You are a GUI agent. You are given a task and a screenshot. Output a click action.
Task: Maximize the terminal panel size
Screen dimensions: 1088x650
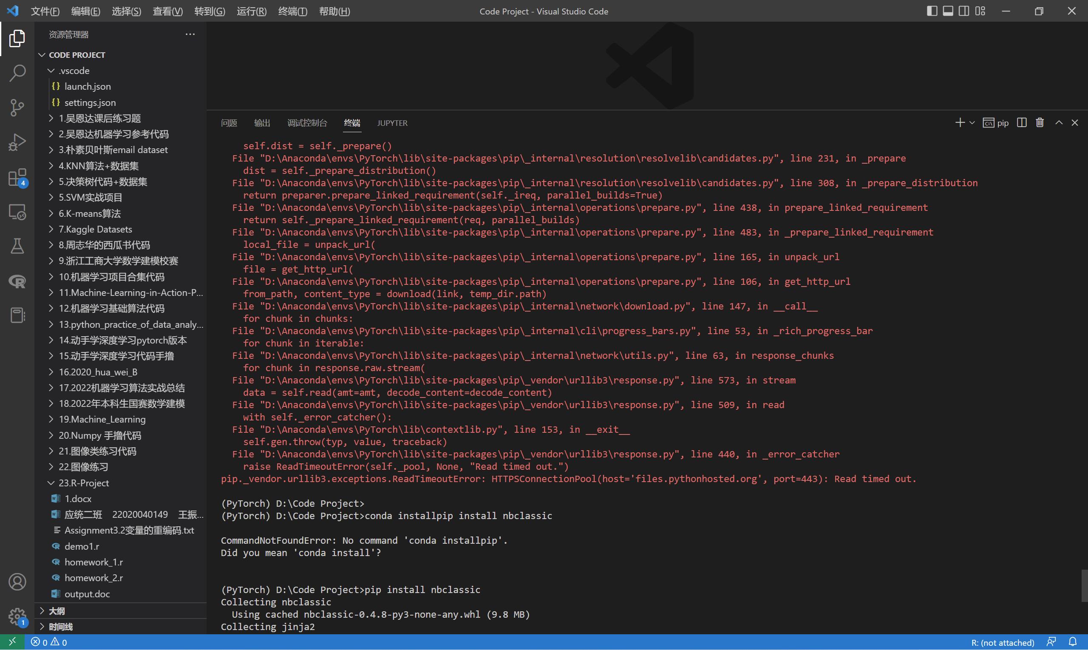(1059, 123)
